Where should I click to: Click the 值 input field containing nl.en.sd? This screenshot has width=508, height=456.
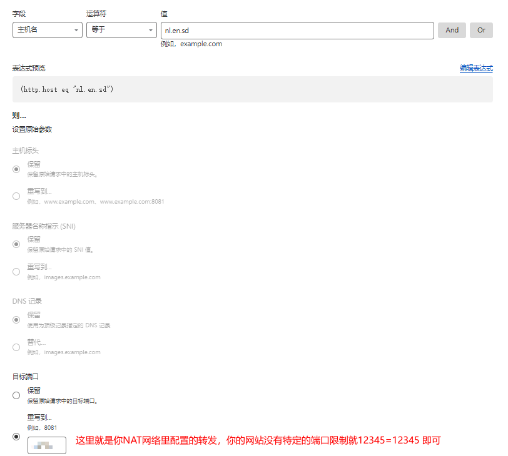pyautogui.click(x=297, y=31)
